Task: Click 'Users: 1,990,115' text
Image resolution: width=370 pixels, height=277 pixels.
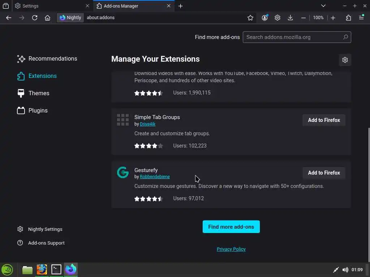Action: point(192,93)
